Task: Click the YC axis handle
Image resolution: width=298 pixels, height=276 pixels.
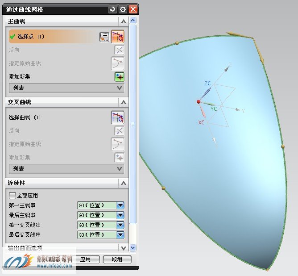Action: tap(209, 104)
